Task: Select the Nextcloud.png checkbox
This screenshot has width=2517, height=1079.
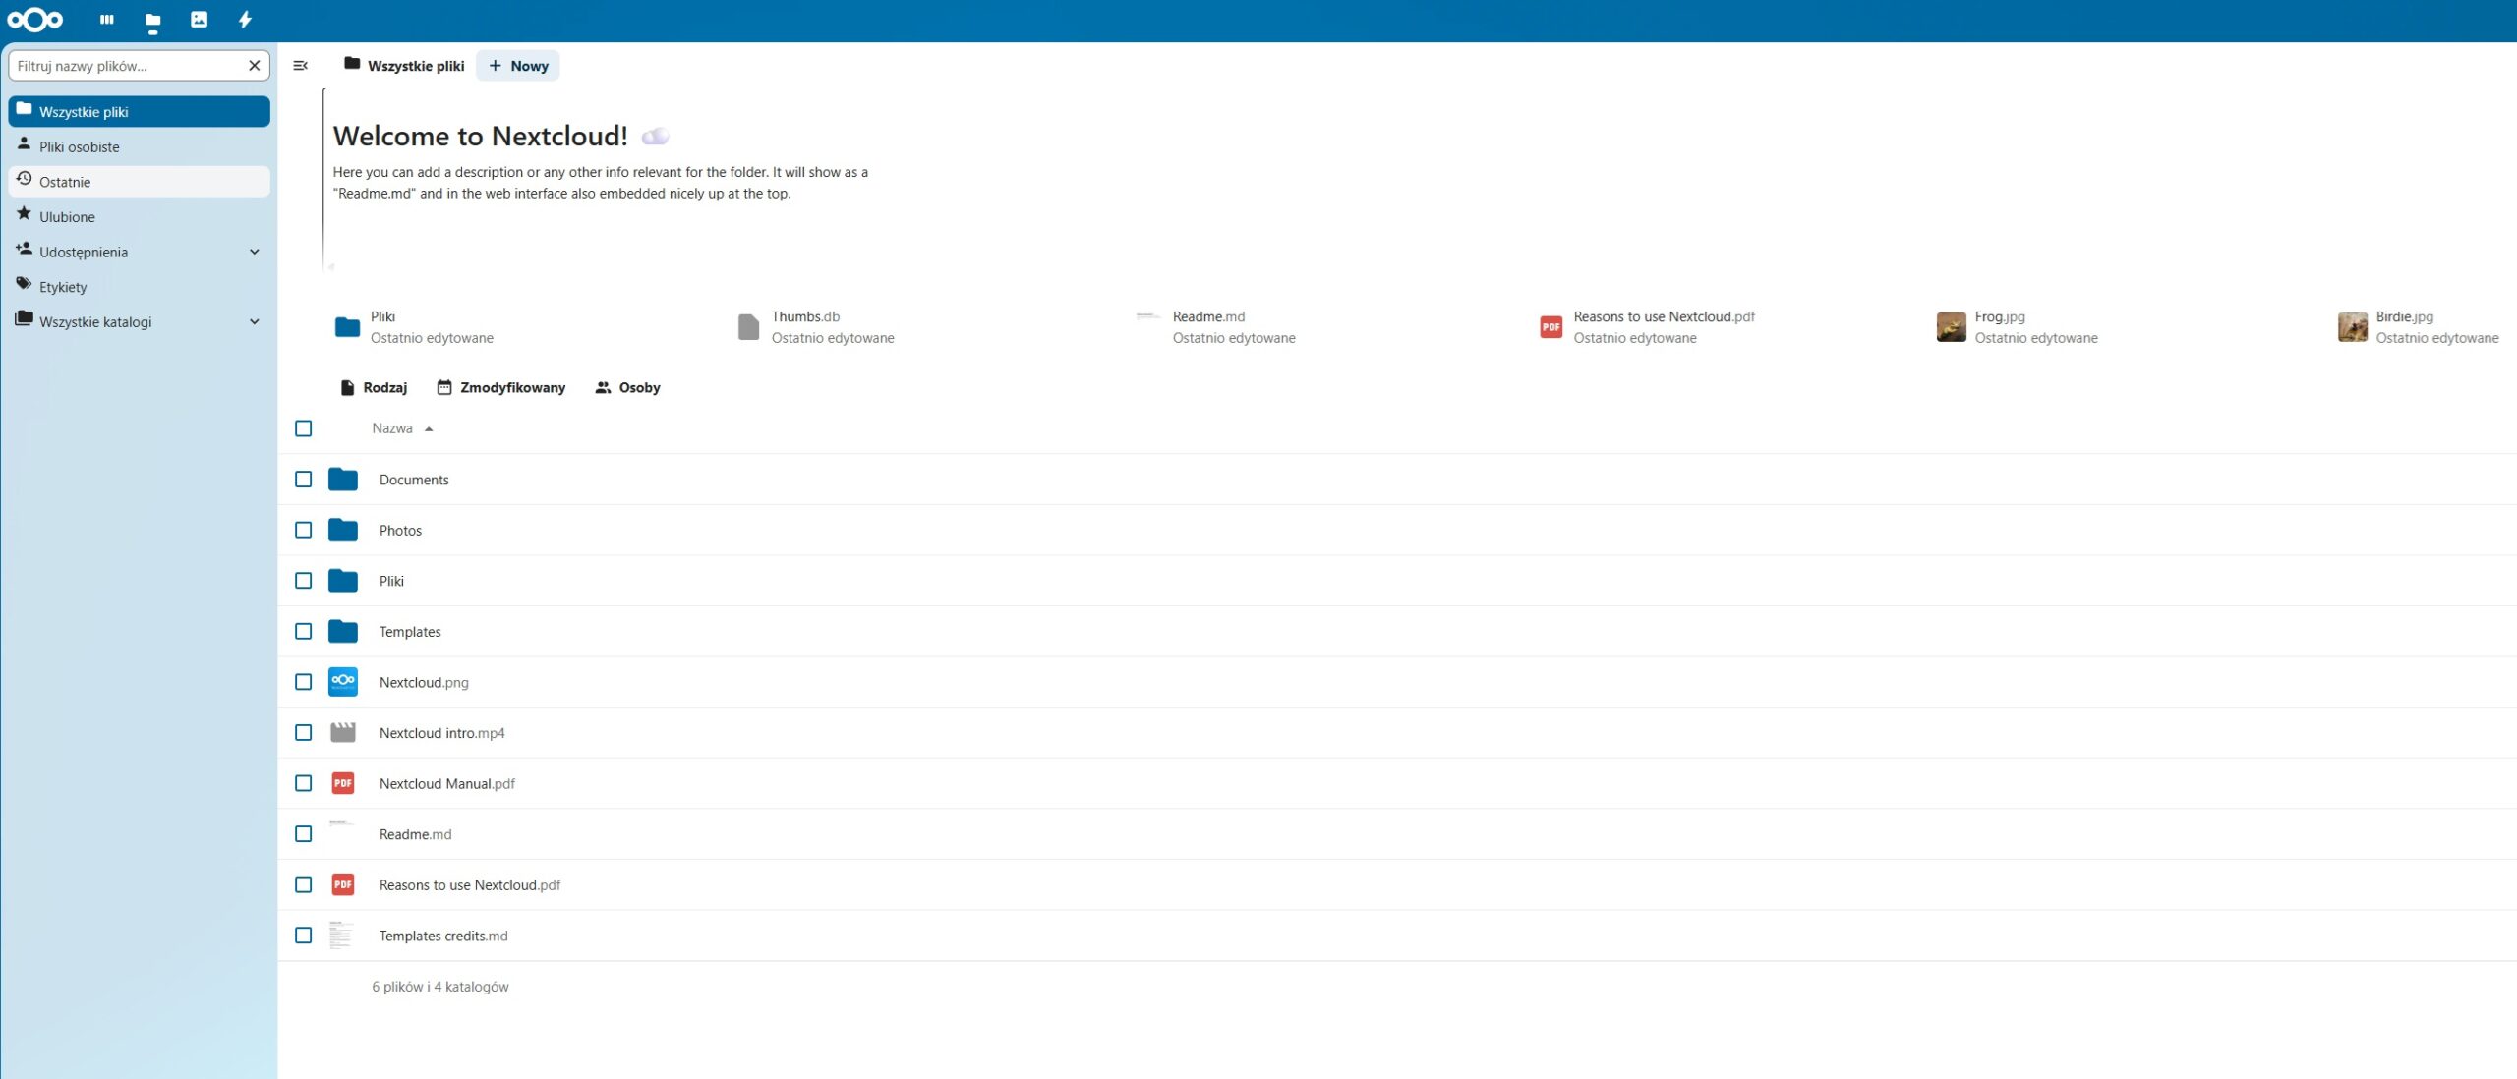Action: [x=304, y=682]
